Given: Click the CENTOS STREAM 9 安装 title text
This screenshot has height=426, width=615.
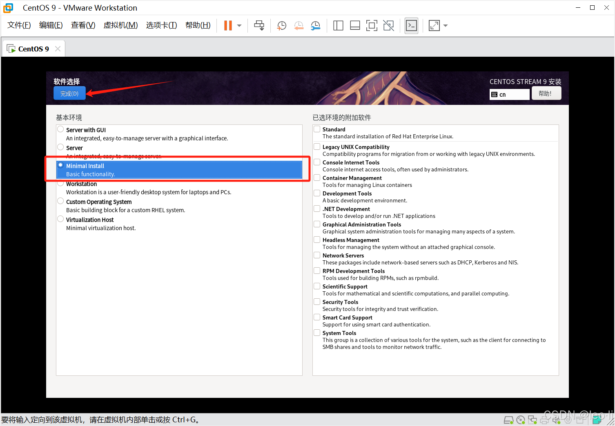Looking at the screenshot, I should click(526, 82).
